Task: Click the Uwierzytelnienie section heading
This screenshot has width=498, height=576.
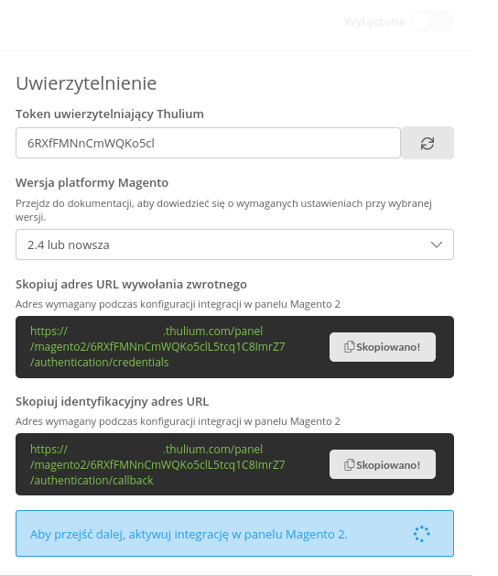Action: [x=86, y=83]
